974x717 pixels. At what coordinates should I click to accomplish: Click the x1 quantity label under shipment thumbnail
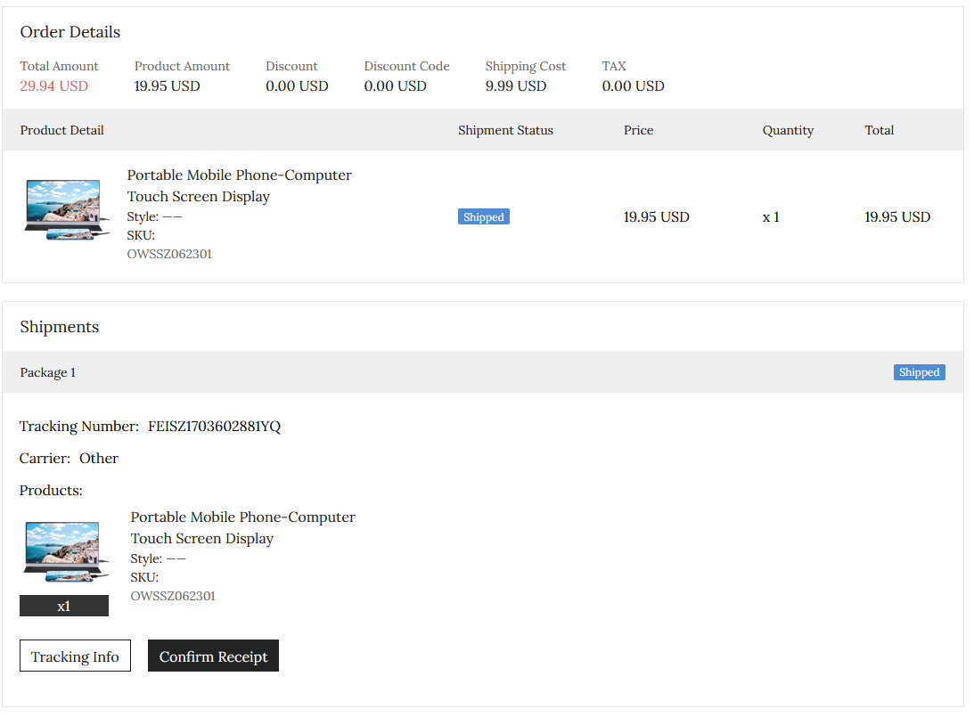point(64,606)
